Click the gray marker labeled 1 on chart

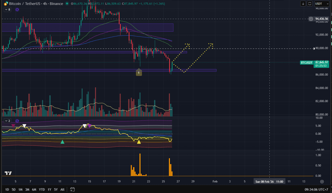coord(139,73)
